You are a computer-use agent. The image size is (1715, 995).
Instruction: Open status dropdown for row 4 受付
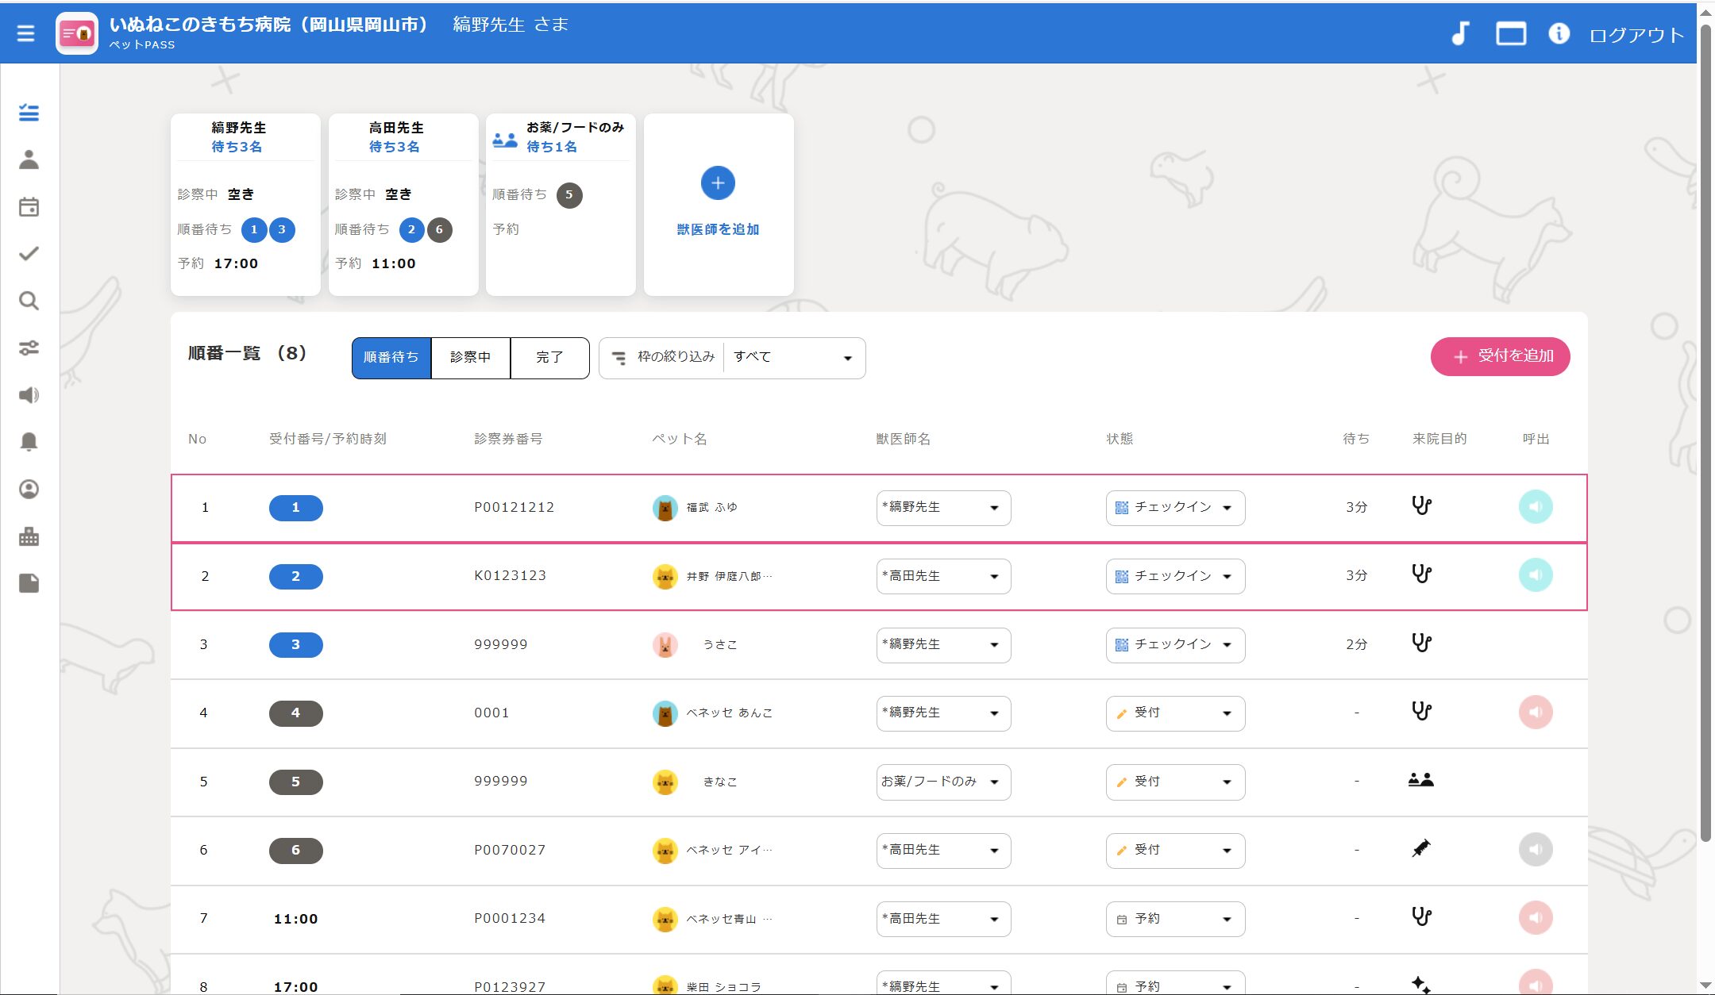pos(1174,713)
